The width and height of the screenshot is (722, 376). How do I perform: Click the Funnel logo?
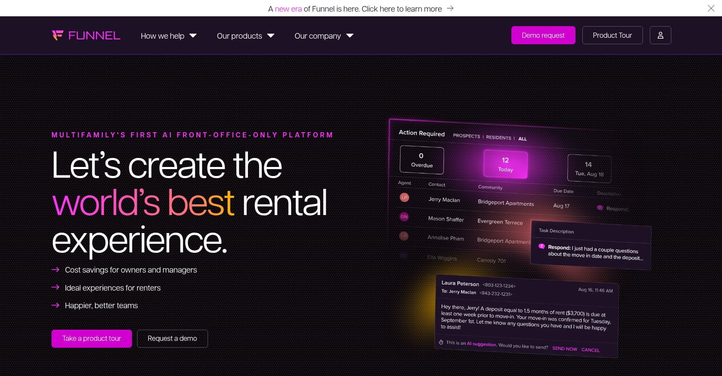coord(86,35)
